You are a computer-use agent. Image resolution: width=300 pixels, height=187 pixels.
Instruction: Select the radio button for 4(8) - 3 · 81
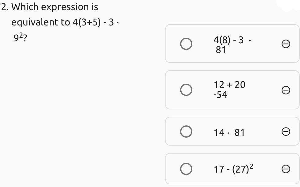coord(186,44)
